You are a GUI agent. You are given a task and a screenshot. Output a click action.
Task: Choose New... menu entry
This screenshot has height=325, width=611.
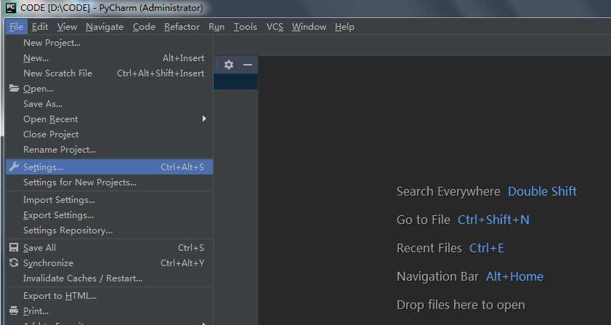tap(110, 58)
